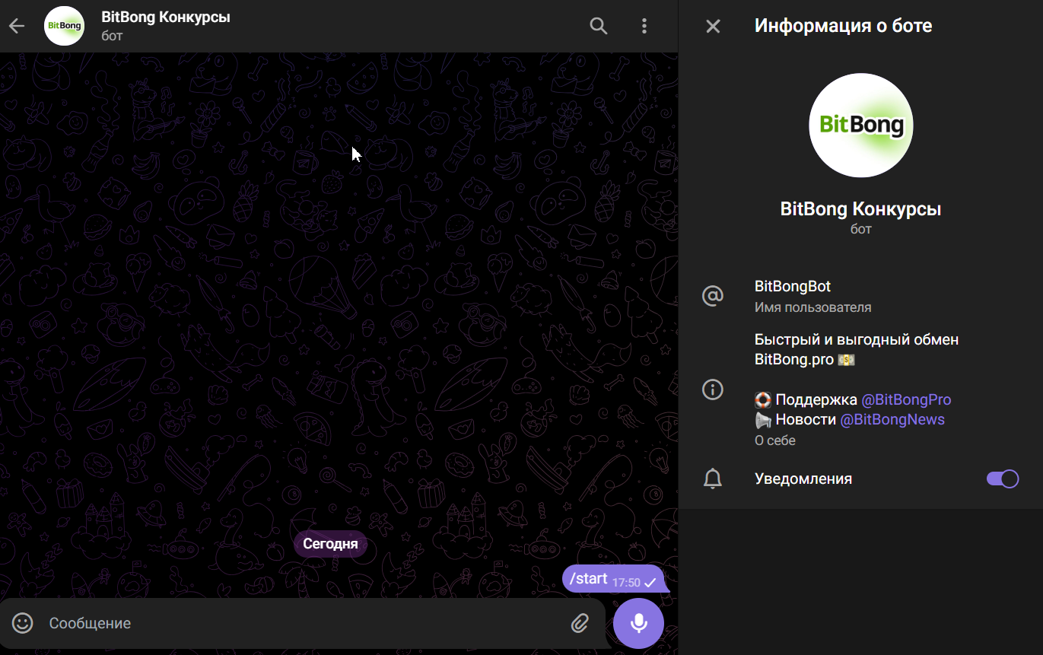Focus the Сообщение message input field
Image resolution: width=1043 pixels, height=655 pixels.
[304, 623]
